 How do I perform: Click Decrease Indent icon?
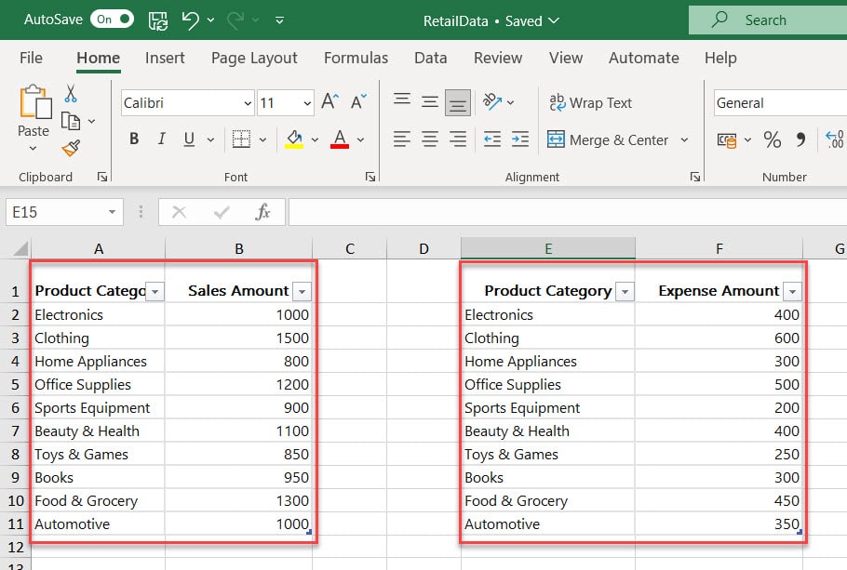click(492, 139)
